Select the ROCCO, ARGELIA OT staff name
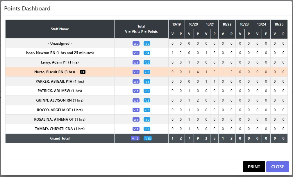 click(60, 110)
